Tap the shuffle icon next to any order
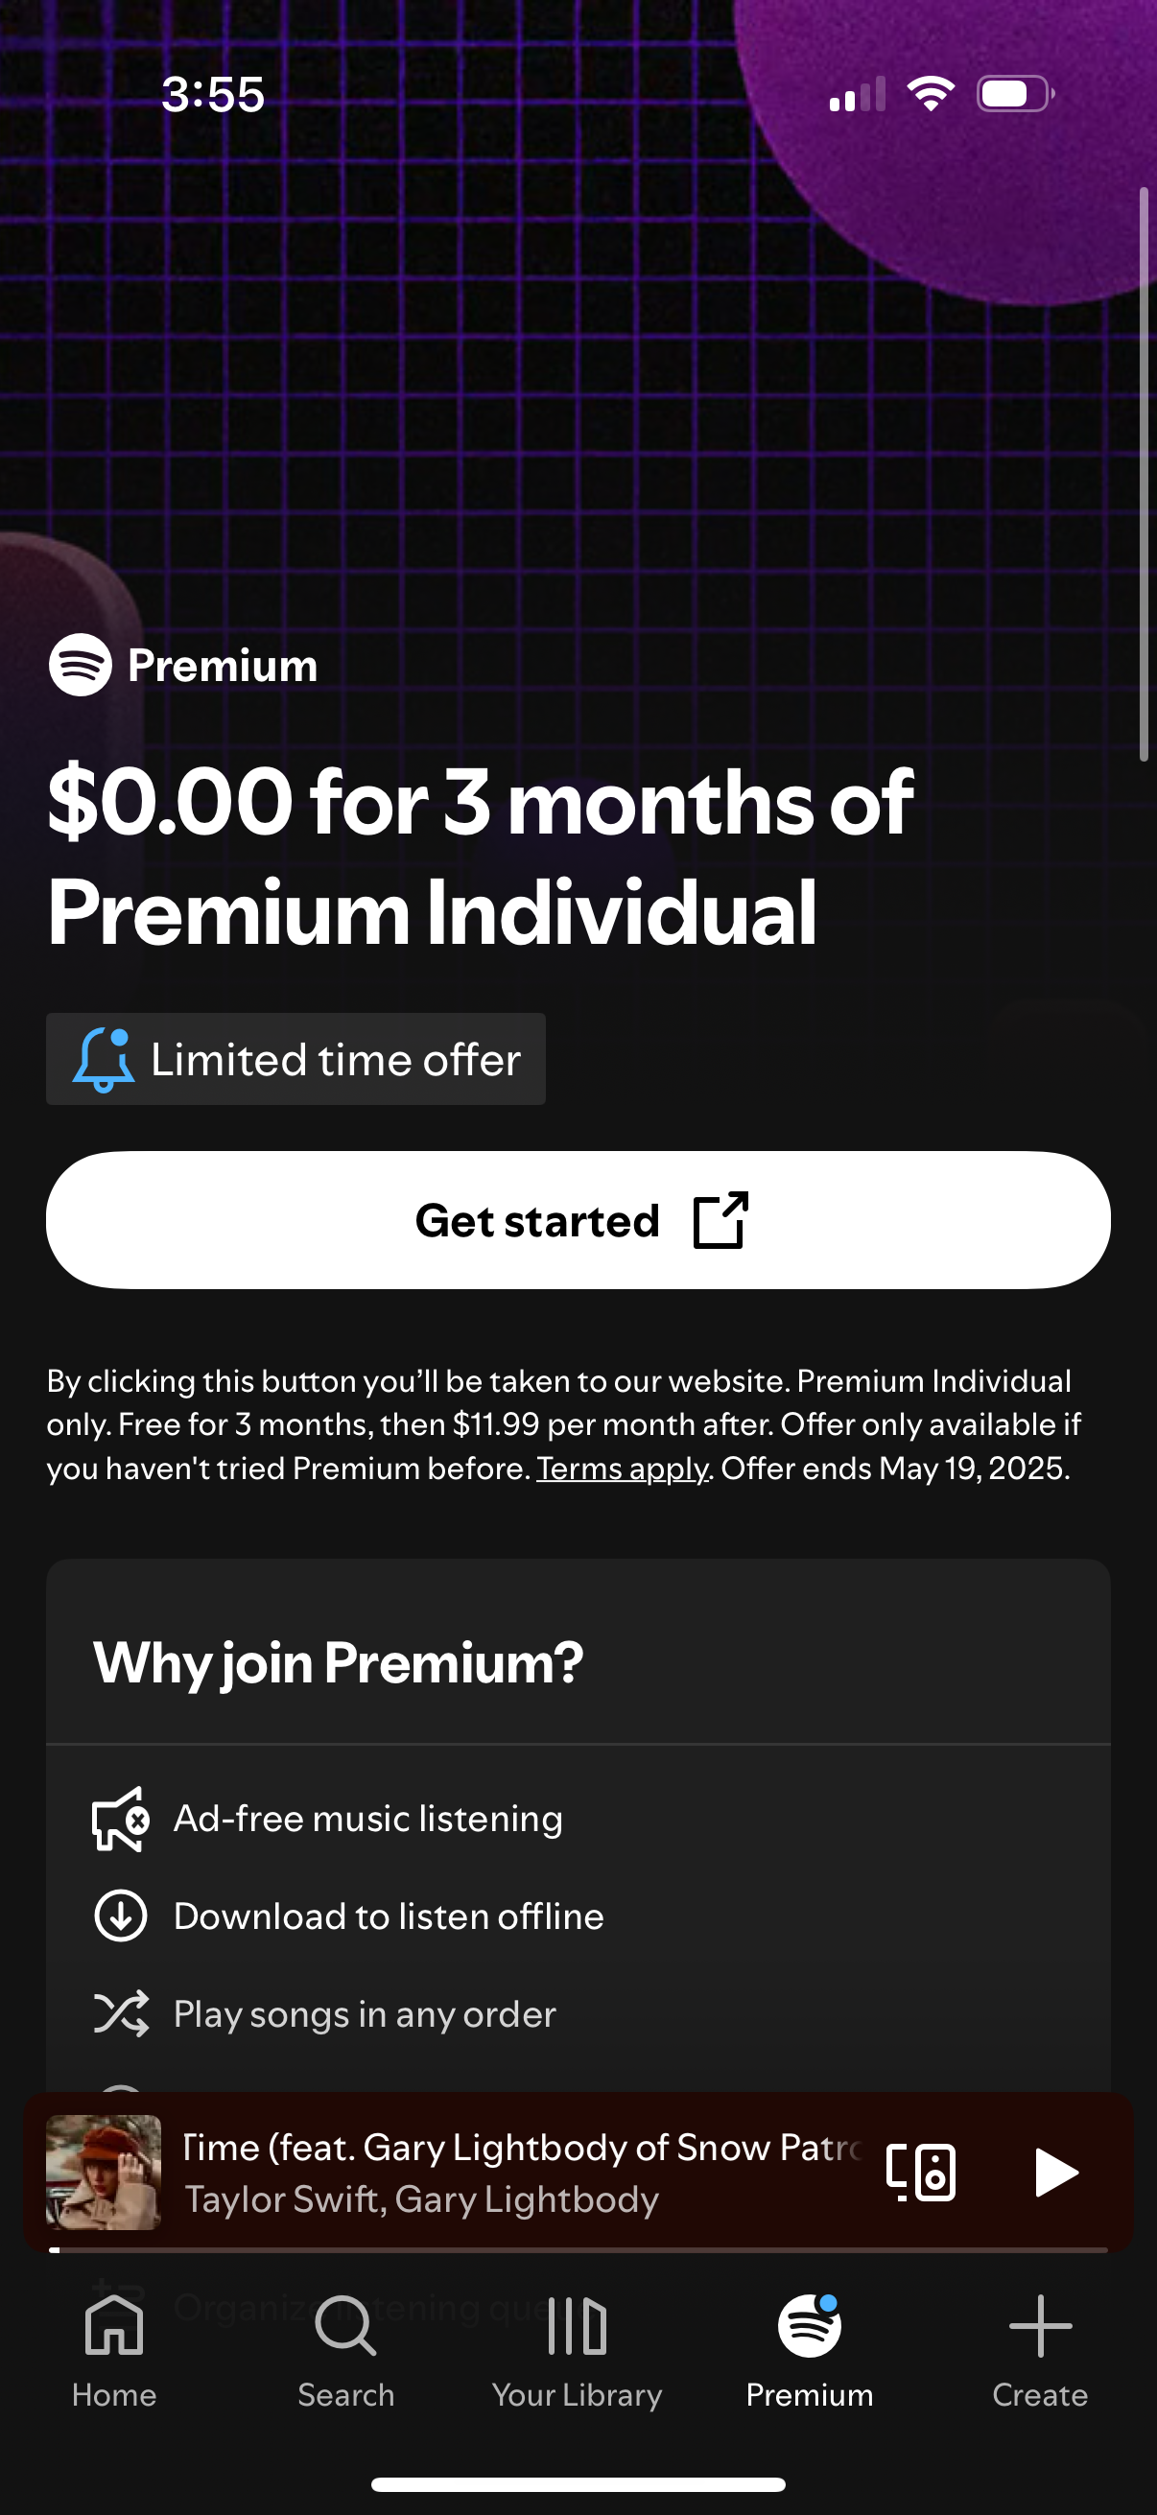 (x=121, y=2013)
